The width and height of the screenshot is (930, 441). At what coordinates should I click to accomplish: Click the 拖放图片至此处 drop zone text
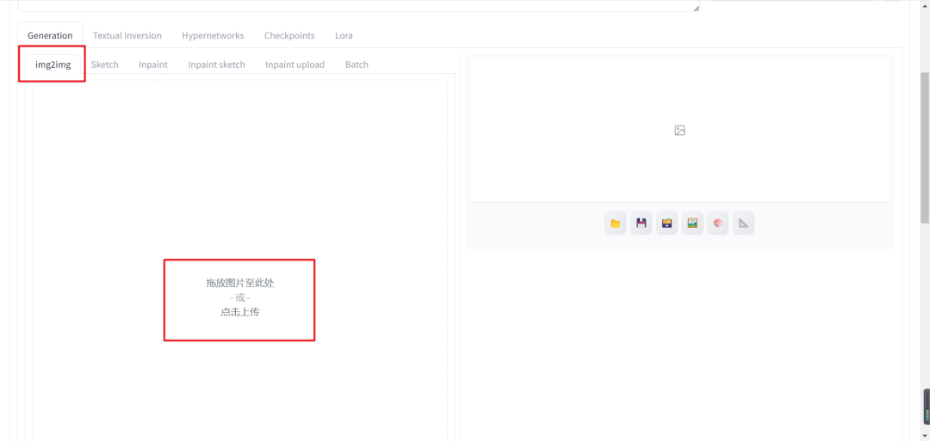pyautogui.click(x=240, y=283)
